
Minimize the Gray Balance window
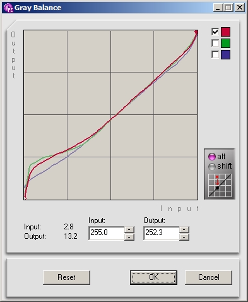click(x=218, y=8)
